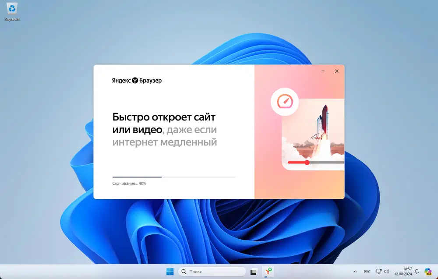Open the volume tray icon
The width and height of the screenshot is (438, 279).
click(387, 272)
